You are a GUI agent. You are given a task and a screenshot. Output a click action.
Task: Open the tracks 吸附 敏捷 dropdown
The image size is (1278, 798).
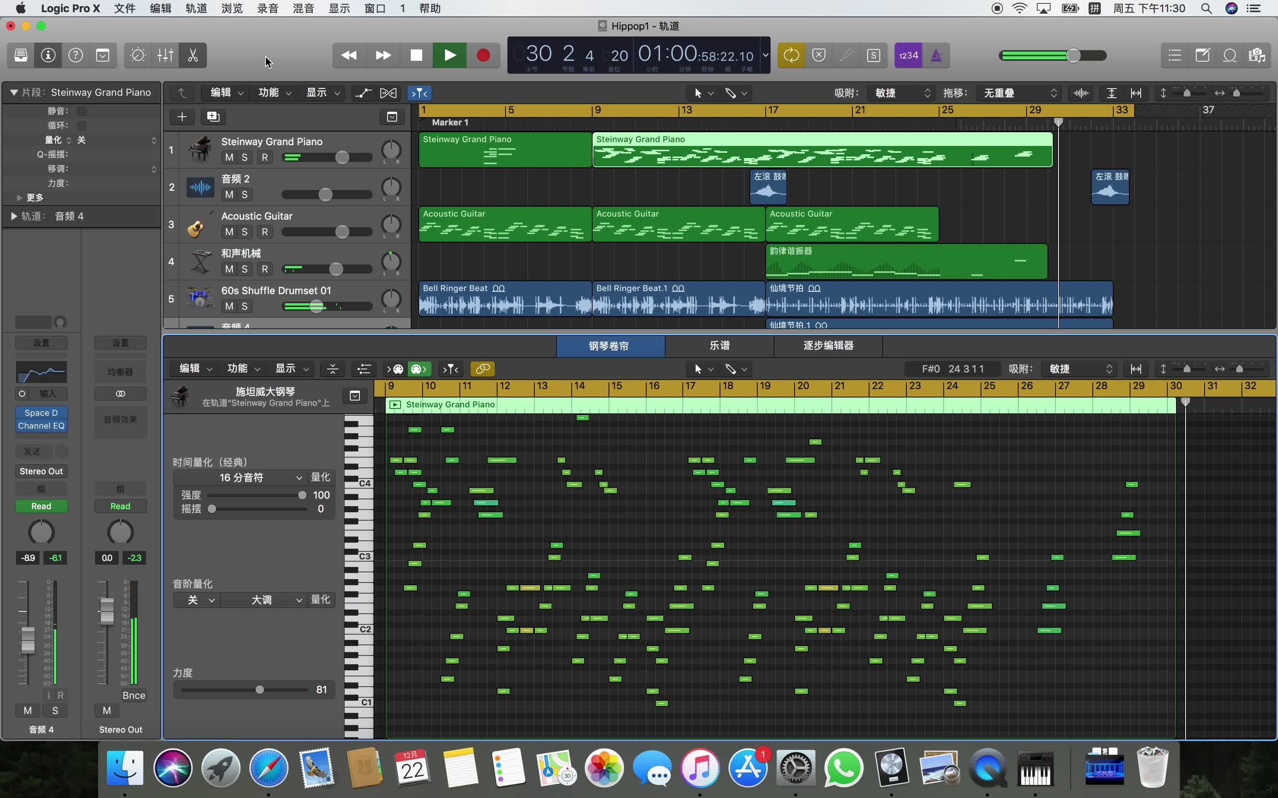(x=901, y=93)
